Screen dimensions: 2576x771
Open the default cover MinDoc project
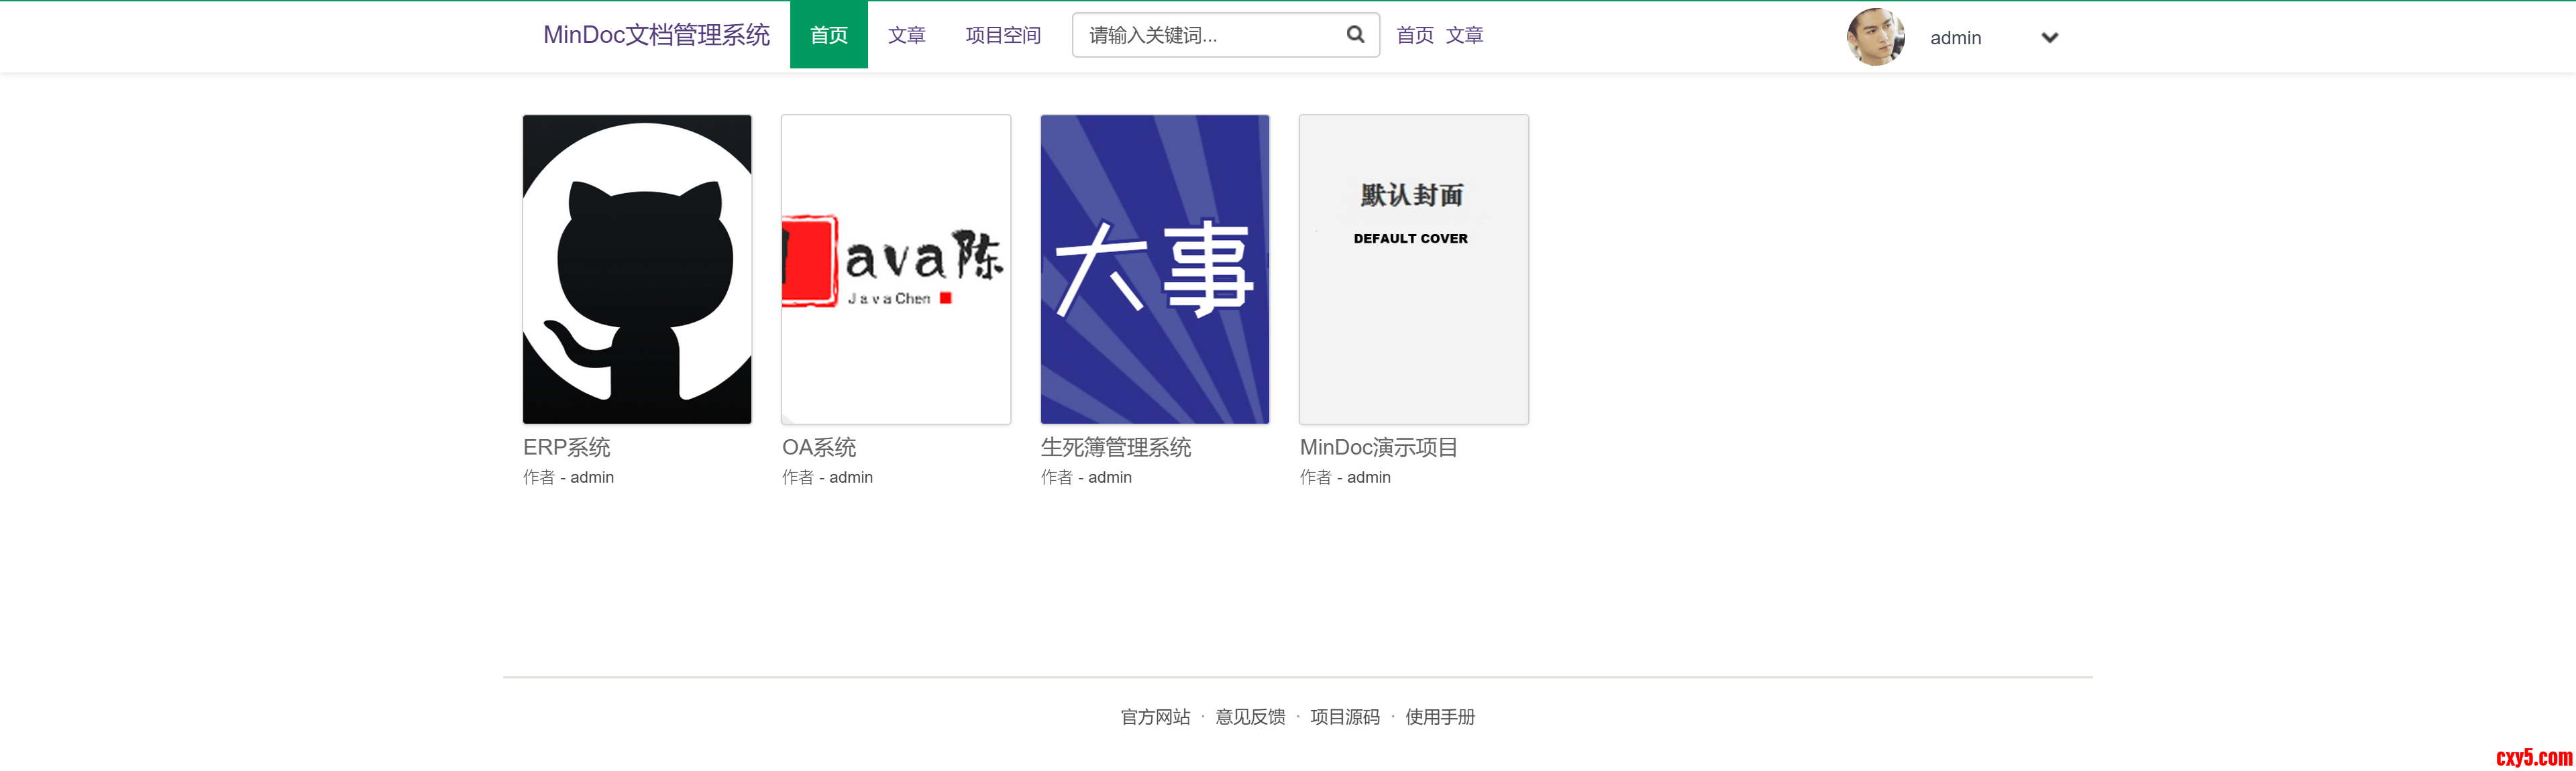point(1413,269)
